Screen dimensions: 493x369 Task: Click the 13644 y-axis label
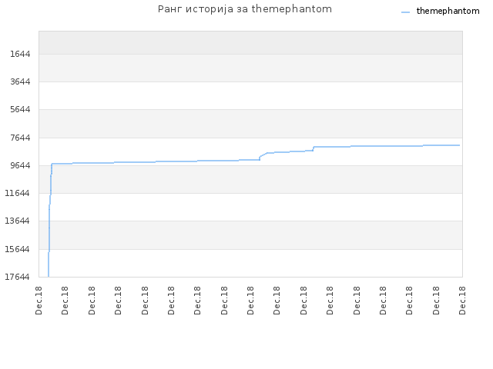[17, 221]
